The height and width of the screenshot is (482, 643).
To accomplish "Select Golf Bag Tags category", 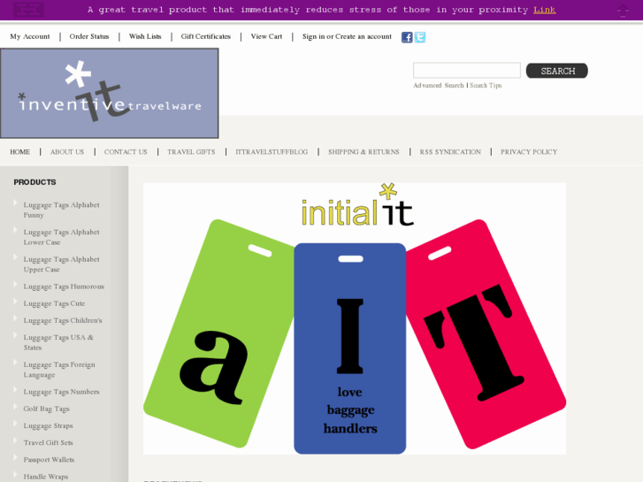I will [x=47, y=409].
